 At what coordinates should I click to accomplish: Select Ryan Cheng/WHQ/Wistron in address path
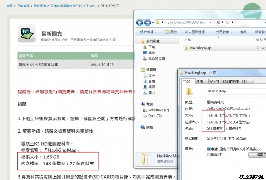pyautogui.click(x=186, y=22)
